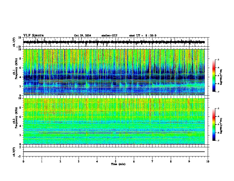Click the time-axis tick label "5"
This screenshot has height=181, width=234.
point(116,161)
